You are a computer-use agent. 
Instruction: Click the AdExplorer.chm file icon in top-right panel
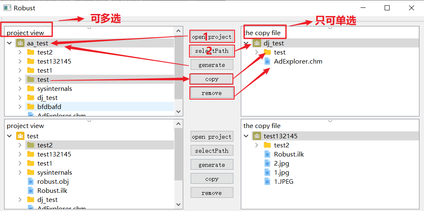[x=268, y=62]
